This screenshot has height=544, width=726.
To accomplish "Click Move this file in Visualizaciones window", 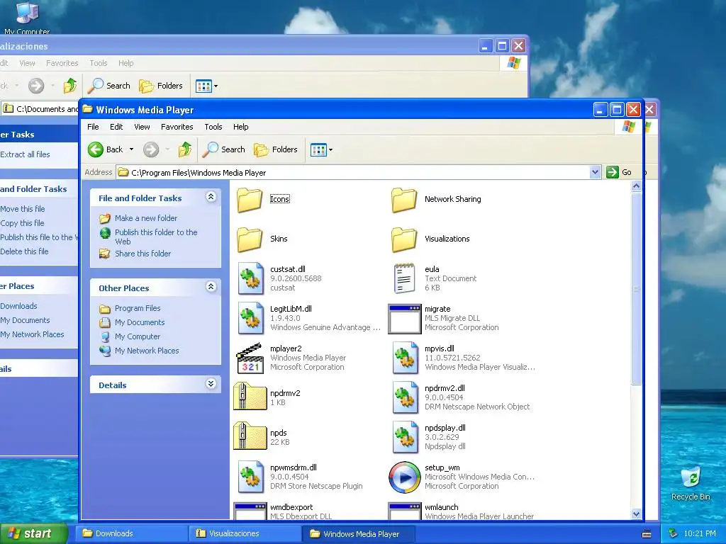I will tap(22, 209).
